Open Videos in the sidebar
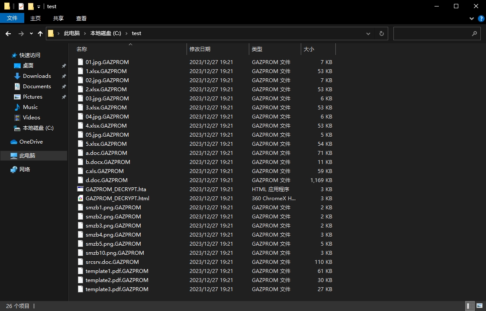Image resolution: width=486 pixels, height=311 pixels. pos(31,117)
